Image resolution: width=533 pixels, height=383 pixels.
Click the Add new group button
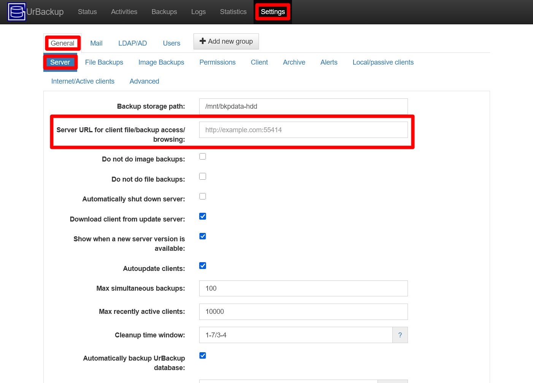[x=226, y=41]
